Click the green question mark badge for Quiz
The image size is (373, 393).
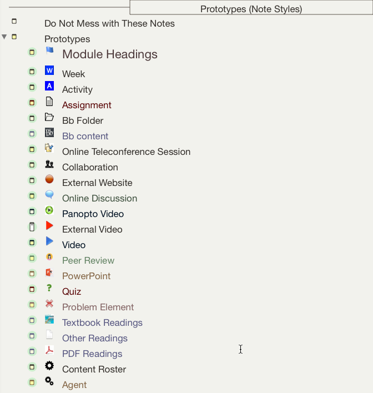(x=49, y=288)
